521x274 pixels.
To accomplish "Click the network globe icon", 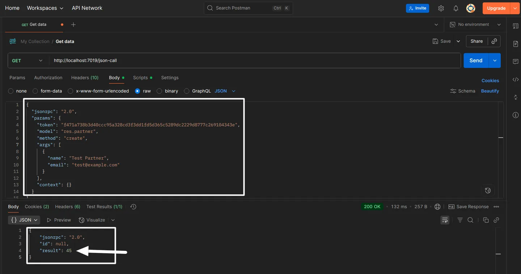I will tap(437, 207).
